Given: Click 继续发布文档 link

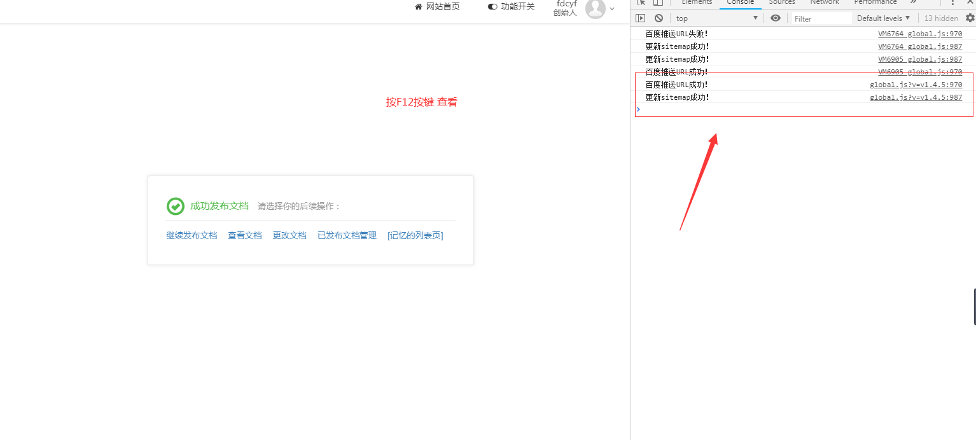Looking at the screenshot, I should [x=192, y=235].
